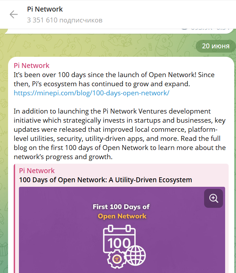Click the line 'network's progress and growth.'

pyautogui.click(x=63, y=157)
